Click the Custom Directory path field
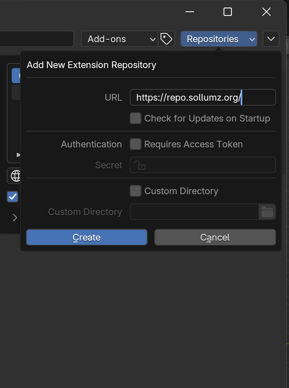This screenshot has width=289, height=388. coord(194,212)
